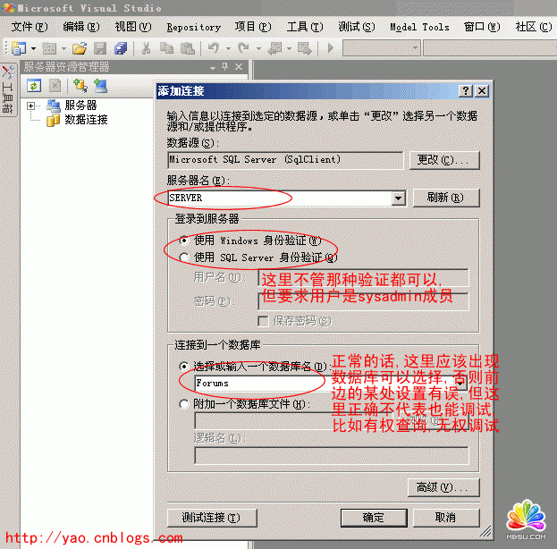Click the Connect to Database icon

(x=80, y=86)
